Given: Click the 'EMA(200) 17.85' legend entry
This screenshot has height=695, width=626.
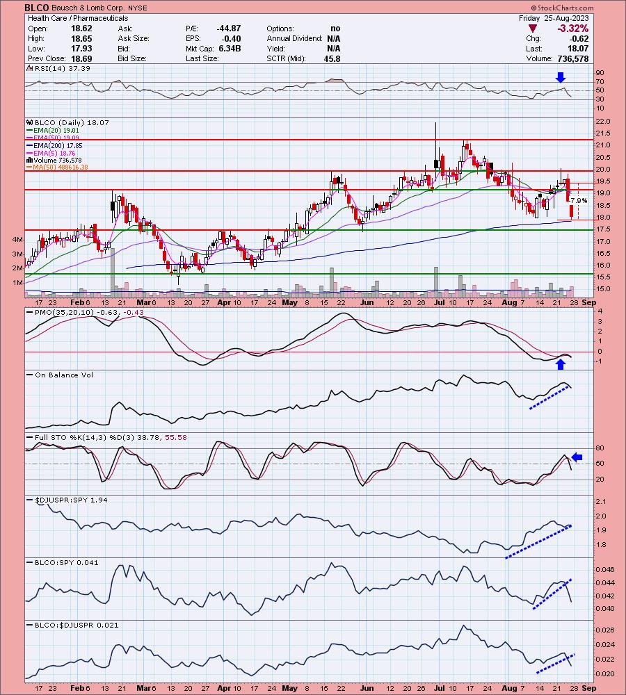Looking at the screenshot, I should [x=58, y=145].
